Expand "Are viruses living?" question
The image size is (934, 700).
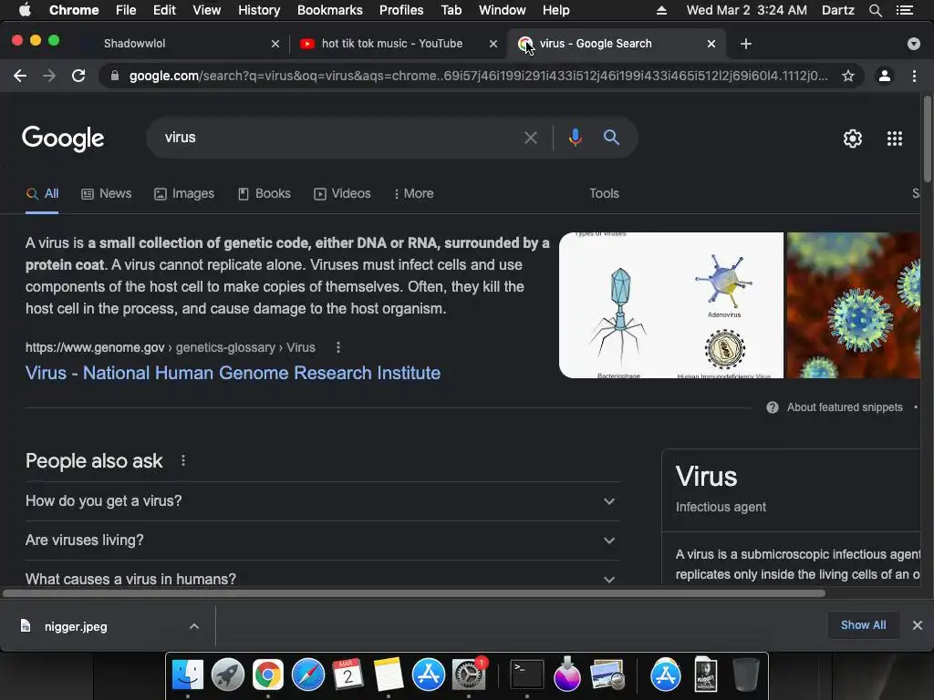322,540
